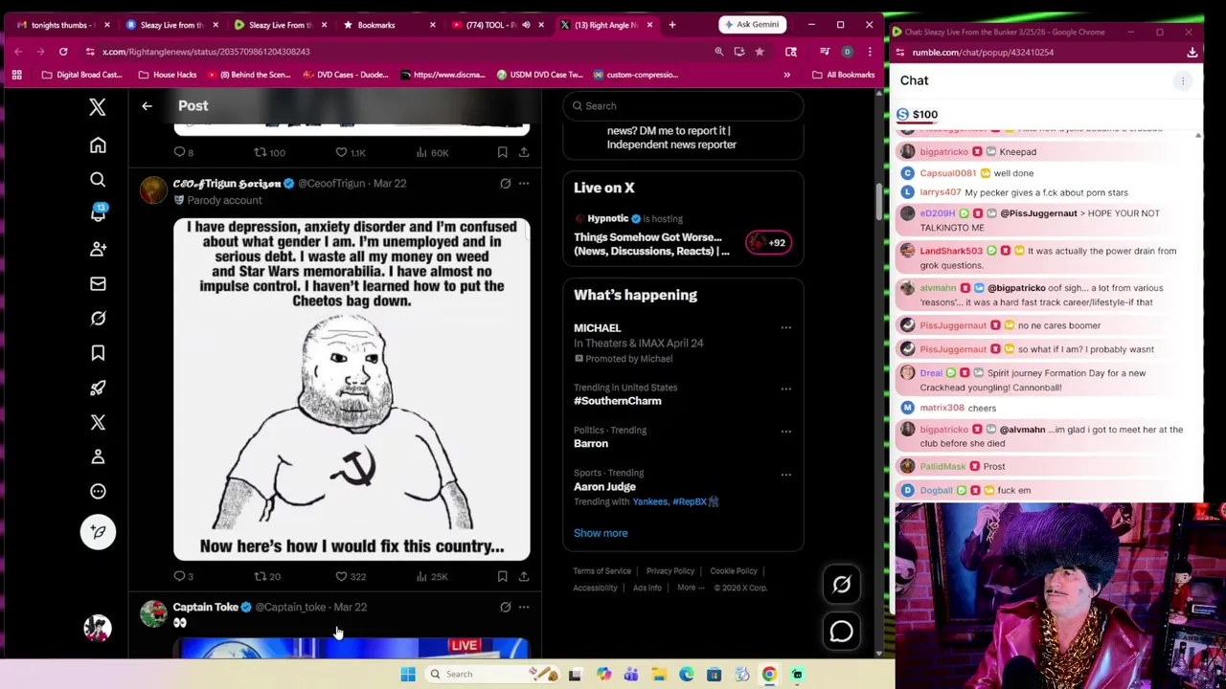Click the X logo at sidebar top
This screenshot has height=689, width=1226.
click(98, 107)
